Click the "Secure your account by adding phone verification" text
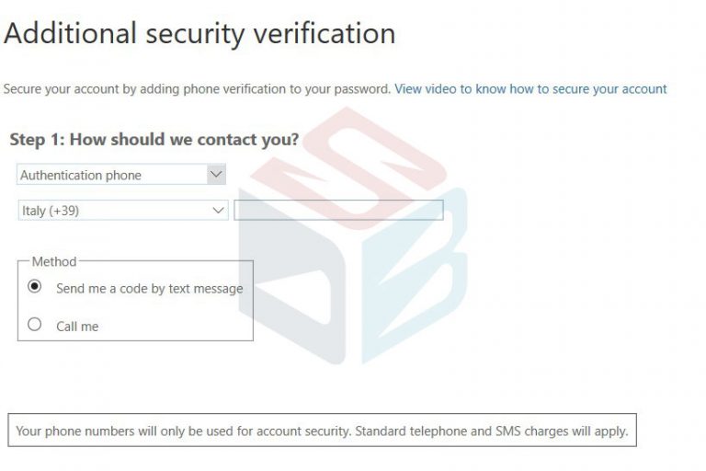Image resolution: width=706 pixels, height=471 pixels. tap(197, 89)
